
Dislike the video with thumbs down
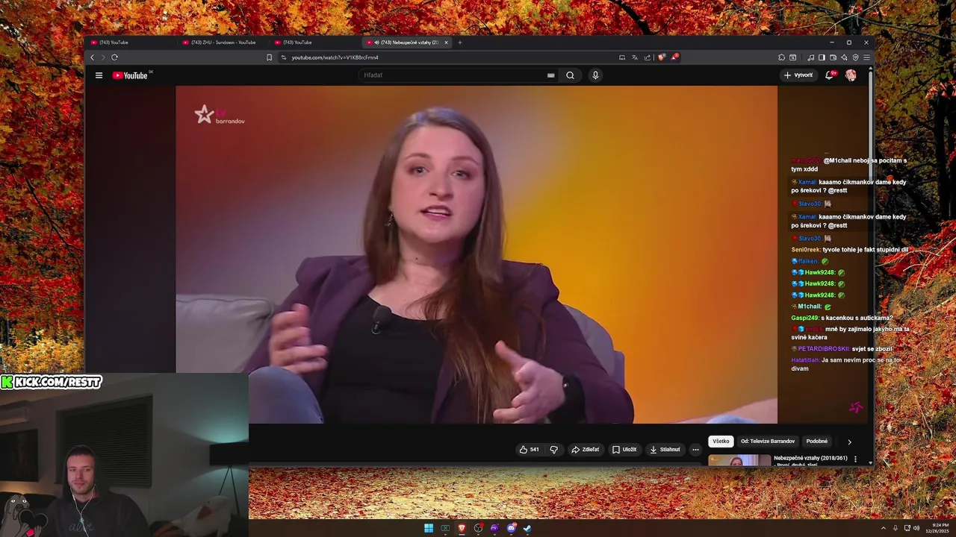[x=553, y=450]
